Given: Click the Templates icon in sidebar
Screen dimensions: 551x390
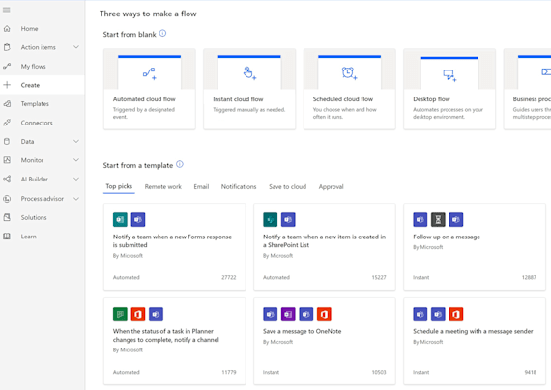Looking at the screenshot, I should coord(7,103).
